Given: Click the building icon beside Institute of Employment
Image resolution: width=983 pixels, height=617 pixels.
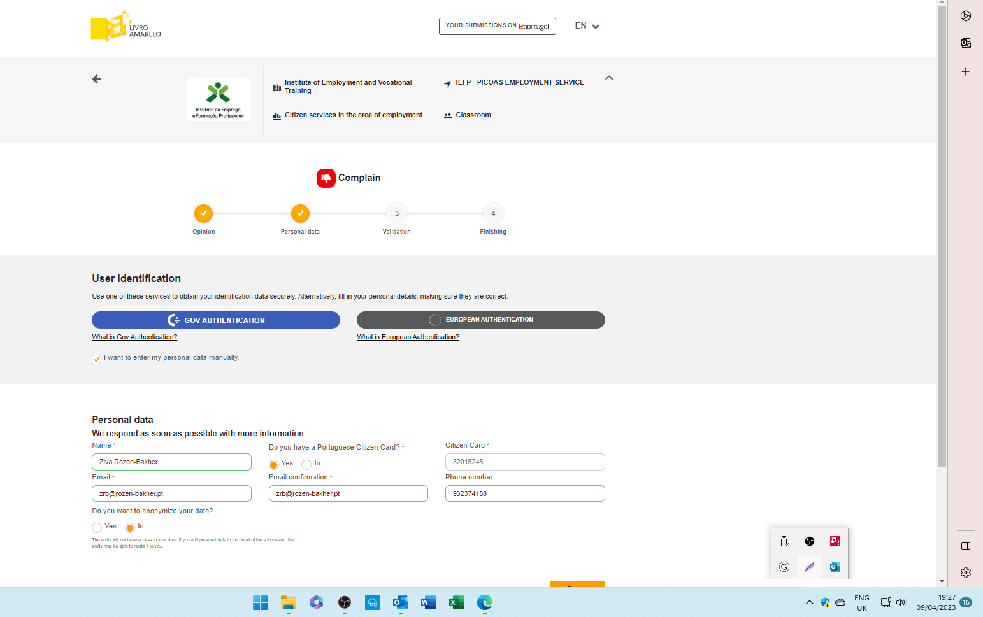Looking at the screenshot, I should [277, 88].
